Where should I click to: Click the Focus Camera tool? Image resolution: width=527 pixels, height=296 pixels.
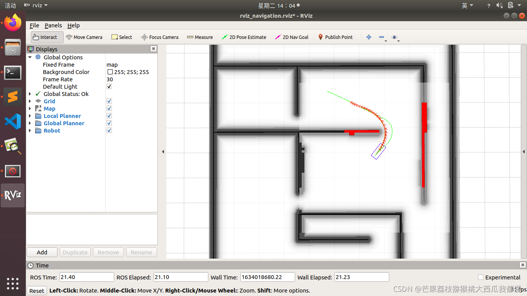(160, 37)
